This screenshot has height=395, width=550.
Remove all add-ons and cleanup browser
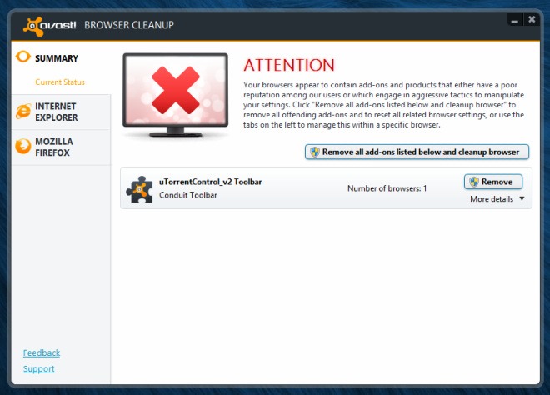pyautogui.click(x=417, y=152)
